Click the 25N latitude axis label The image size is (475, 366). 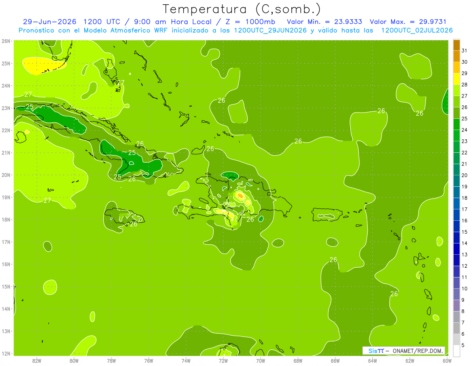point(6,63)
